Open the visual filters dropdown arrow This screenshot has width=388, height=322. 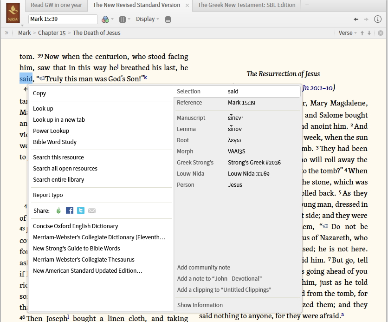point(112,20)
